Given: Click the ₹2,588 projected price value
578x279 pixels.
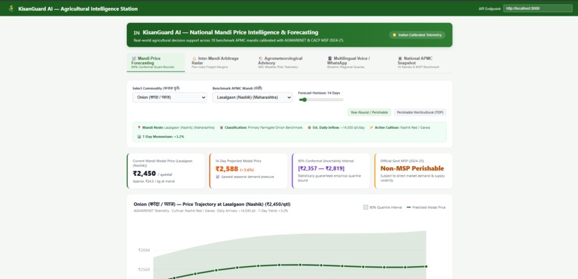Looking at the screenshot, I should tap(227, 169).
